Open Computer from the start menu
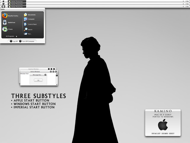190x143 pixels. pos(29,19)
